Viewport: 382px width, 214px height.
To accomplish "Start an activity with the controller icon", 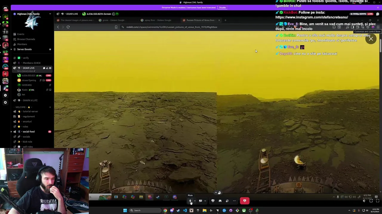I will tap(220, 201).
